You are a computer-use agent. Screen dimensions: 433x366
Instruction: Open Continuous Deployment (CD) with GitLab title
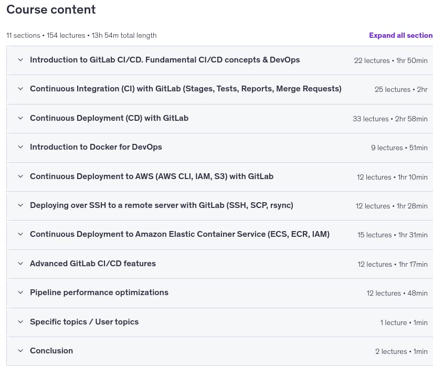pyautogui.click(x=109, y=118)
